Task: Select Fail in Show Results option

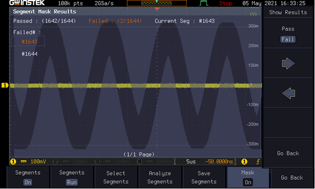Action: [288, 40]
